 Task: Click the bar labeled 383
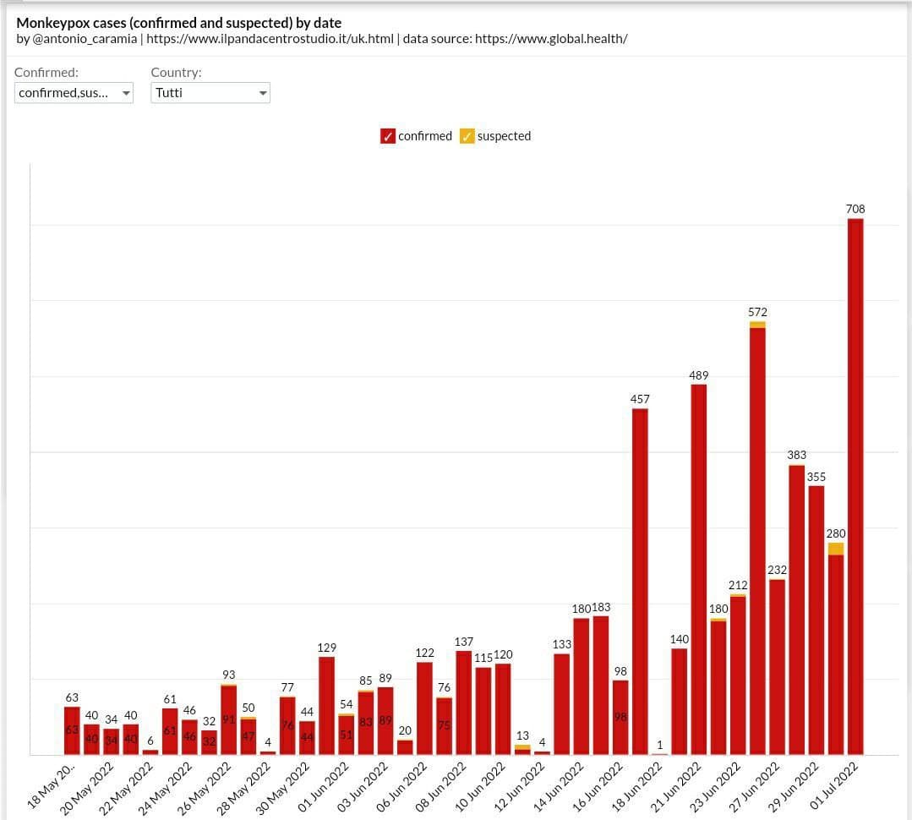796,610
